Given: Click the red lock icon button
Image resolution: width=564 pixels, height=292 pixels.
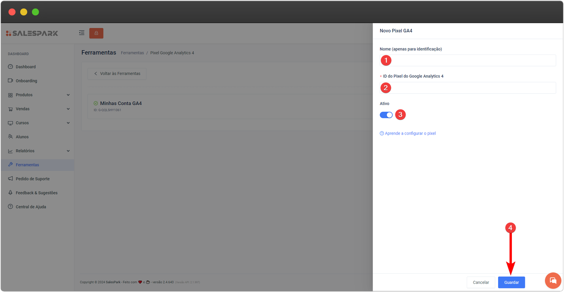Looking at the screenshot, I should coord(96,33).
